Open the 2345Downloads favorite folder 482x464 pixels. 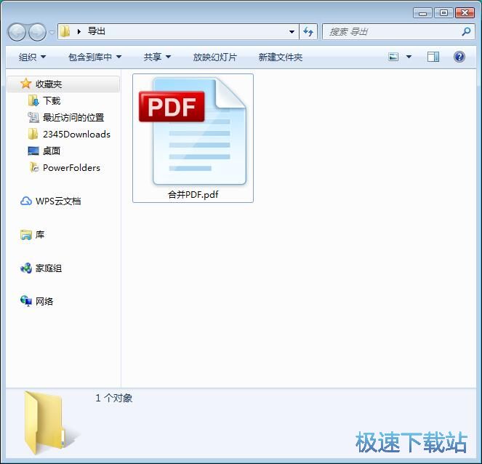76,135
